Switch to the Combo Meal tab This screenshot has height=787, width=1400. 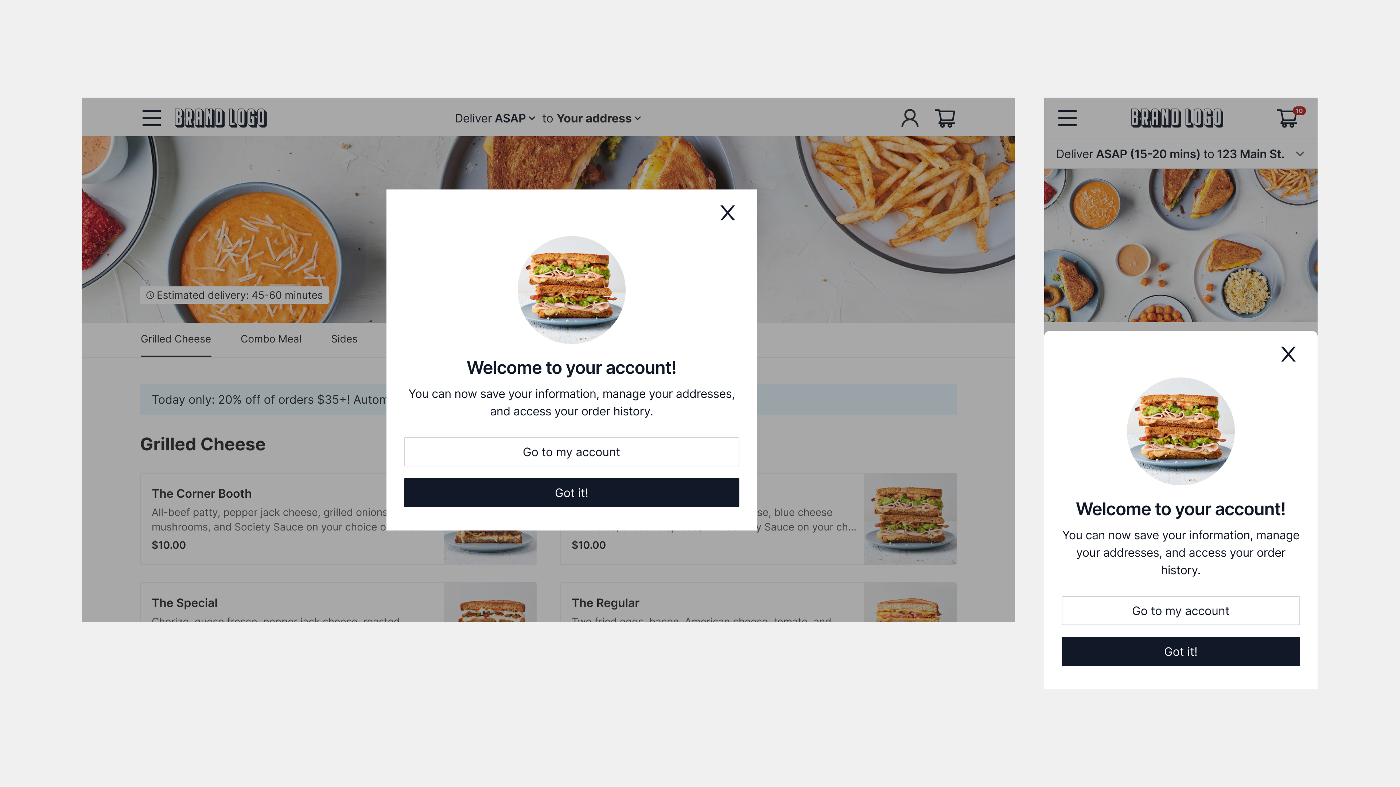click(x=271, y=339)
